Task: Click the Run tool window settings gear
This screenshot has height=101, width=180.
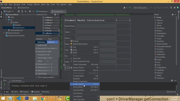Action: coord(172,81)
